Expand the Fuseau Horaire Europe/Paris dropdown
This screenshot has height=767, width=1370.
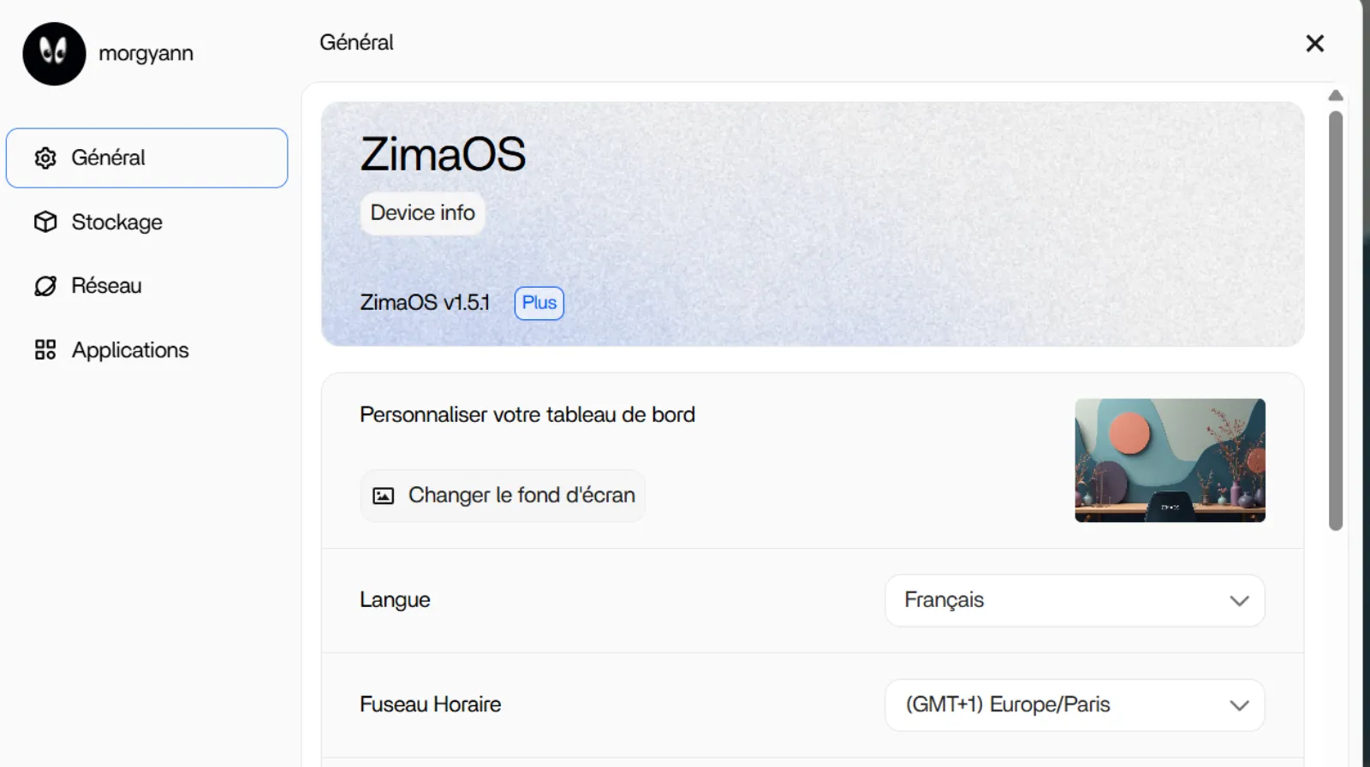1074,705
